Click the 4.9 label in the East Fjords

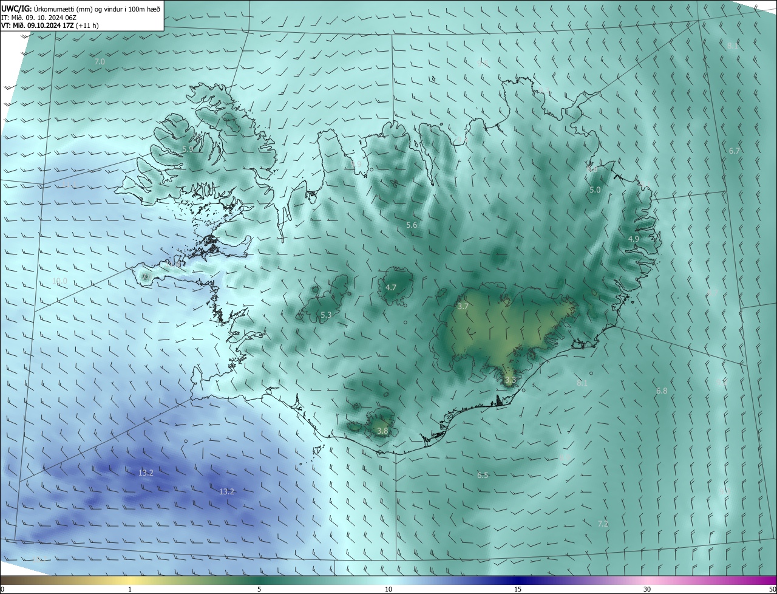pos(633,239)
